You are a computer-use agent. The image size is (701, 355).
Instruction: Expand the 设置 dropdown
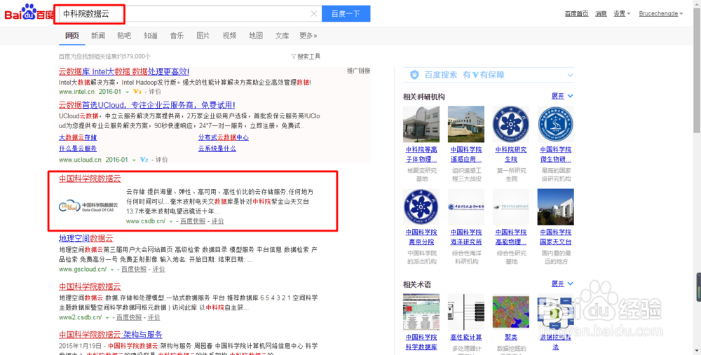(621, 14)
